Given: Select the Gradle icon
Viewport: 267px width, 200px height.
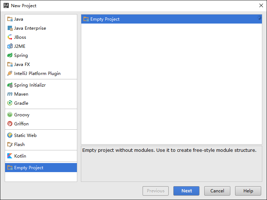Looking at the screenshot, I should 10,103.
